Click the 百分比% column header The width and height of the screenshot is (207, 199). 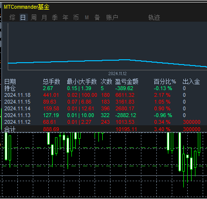pyautogui.click(x=165, y=81)
